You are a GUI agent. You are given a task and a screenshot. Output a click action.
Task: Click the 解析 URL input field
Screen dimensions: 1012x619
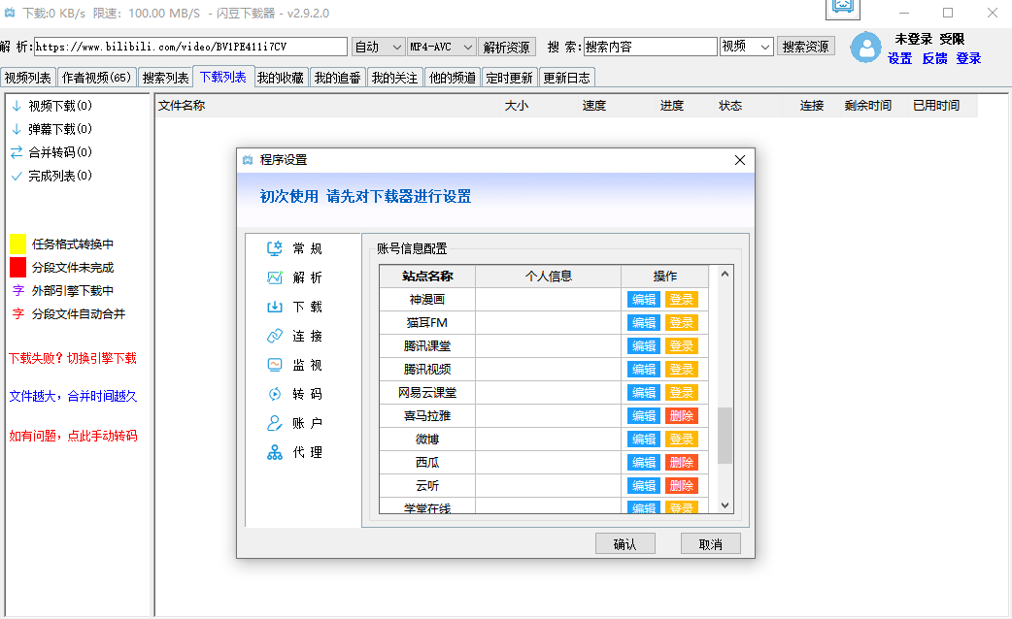(x=190, y=47)
